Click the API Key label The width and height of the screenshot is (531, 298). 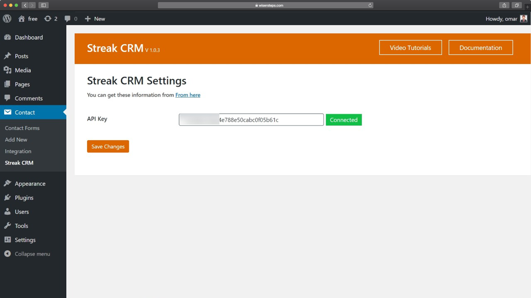tap(97, 119)
